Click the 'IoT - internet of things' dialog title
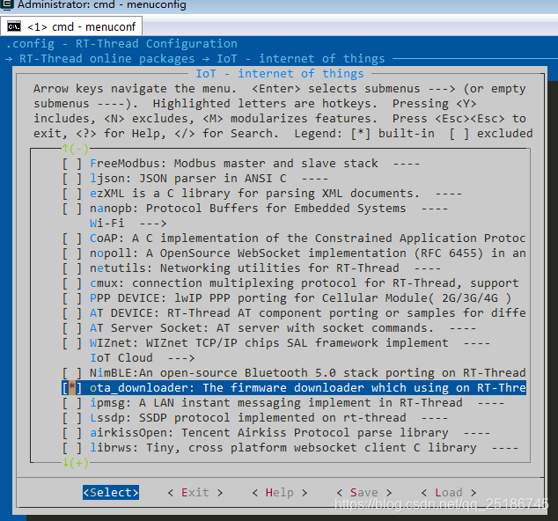 pos(280,74)
